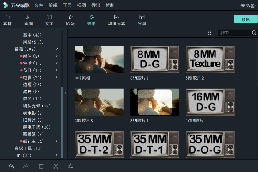Click the trash delete icon
Screen dimensions: 258x172
click(x=41, y=166)
